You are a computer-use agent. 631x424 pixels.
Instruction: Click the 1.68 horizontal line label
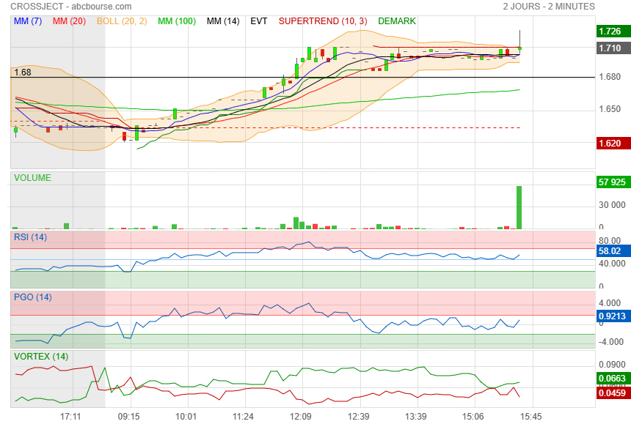23,72
